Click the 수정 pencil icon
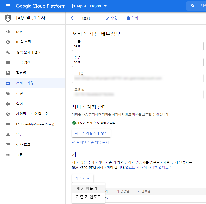The height and width of the screenshot is (204, 206). coord(108,18)
